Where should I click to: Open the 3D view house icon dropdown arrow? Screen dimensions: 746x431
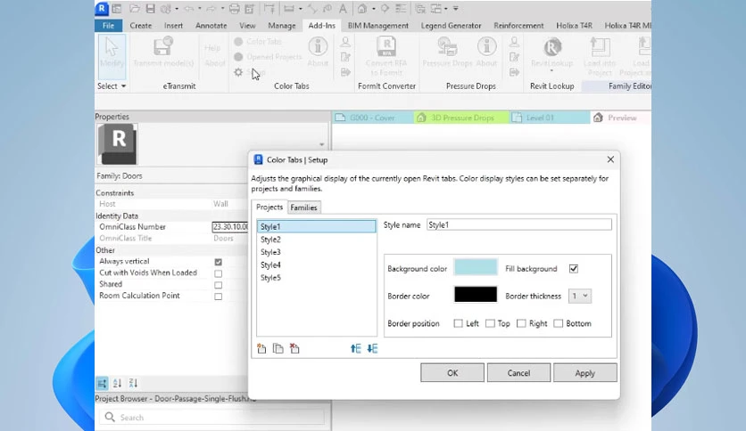pyautogui.click(x=374, y=9)
